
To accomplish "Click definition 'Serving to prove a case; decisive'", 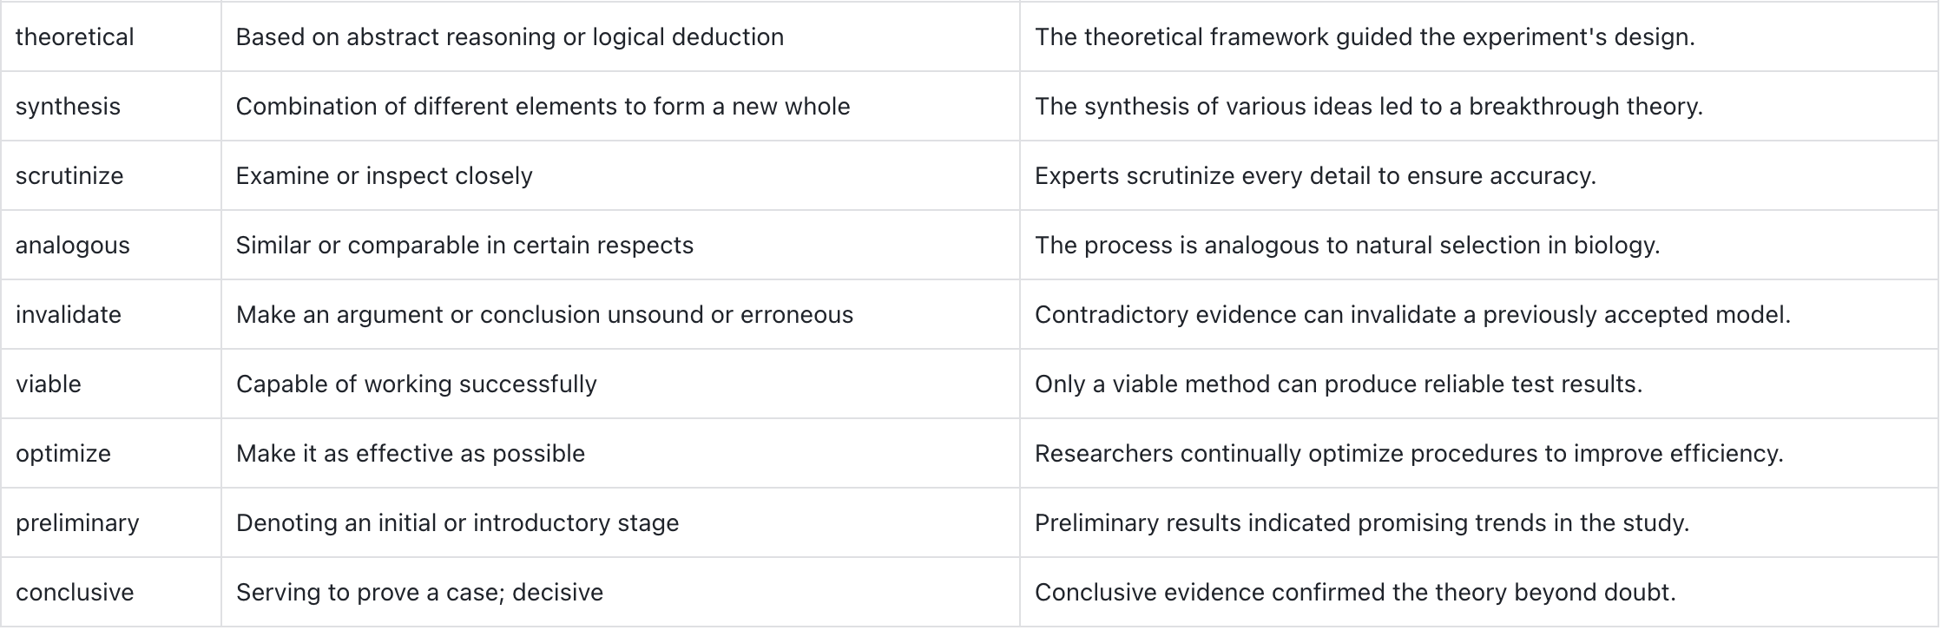I will [x=419, y=593].
